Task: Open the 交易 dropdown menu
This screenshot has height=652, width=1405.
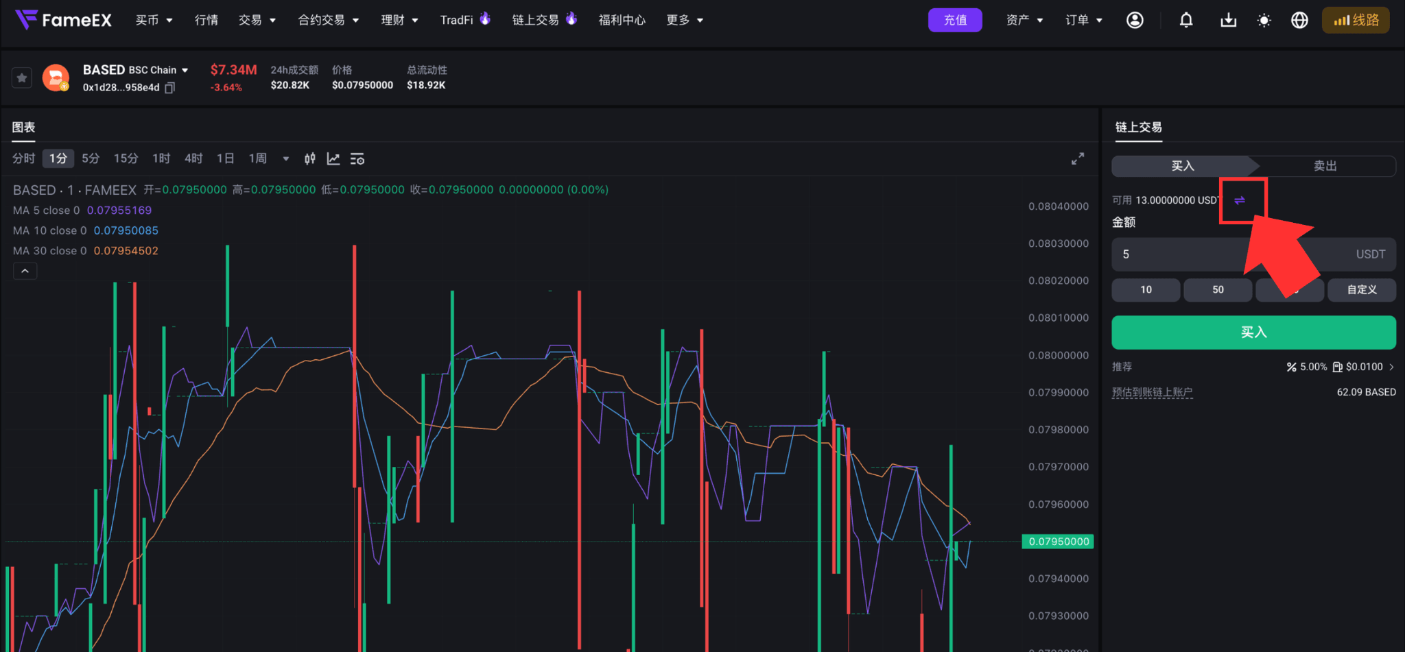Action: tap(257, 21)
